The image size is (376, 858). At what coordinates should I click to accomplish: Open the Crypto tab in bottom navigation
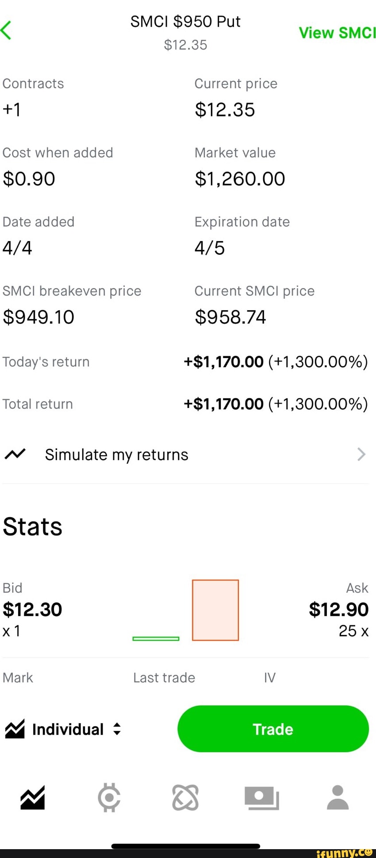point(109,797)
